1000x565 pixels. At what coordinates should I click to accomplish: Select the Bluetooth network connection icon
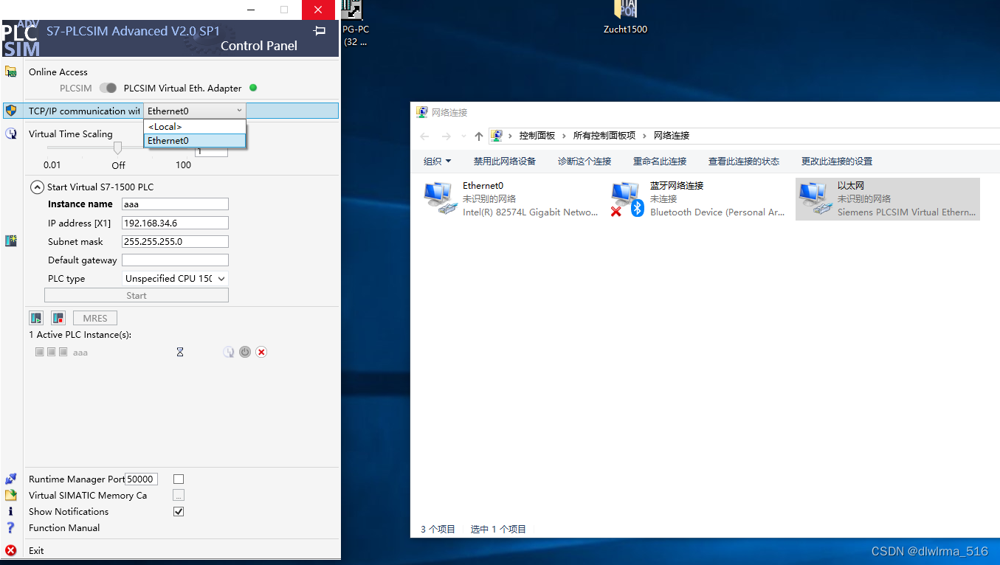tap(627, 199)
